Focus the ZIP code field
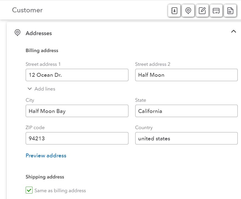This screenshot has height=199, width=241. point(77,138)
